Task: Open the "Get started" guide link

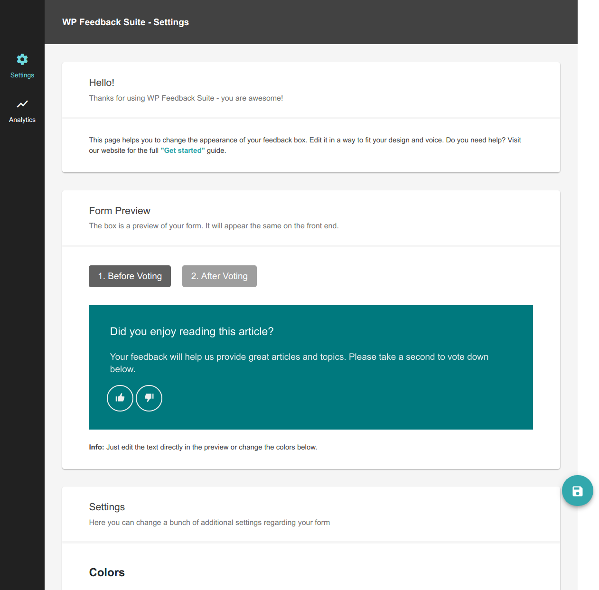Action: click(x=183, y=150)
